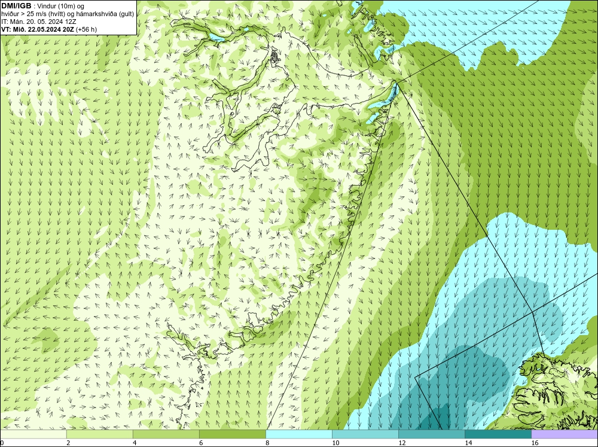Click the 14–16 m/s dark teal legend swatch

(x=498, y=434)
